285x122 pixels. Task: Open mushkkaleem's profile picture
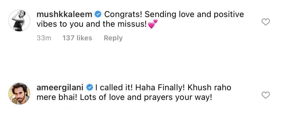pyautogui.click(x=19, y=21)
